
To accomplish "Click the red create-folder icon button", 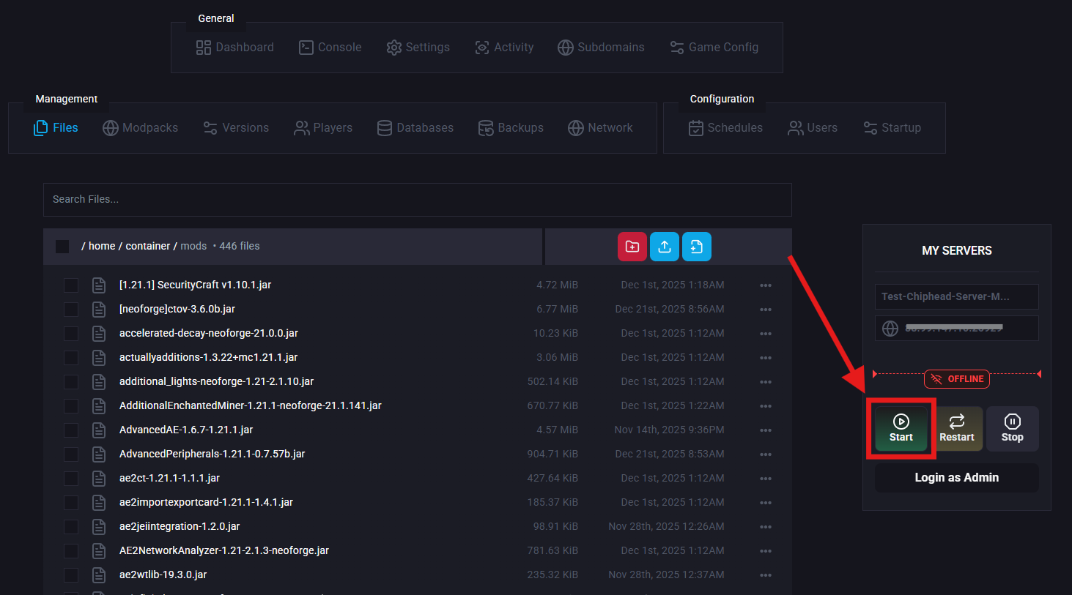I will point(632,247).
